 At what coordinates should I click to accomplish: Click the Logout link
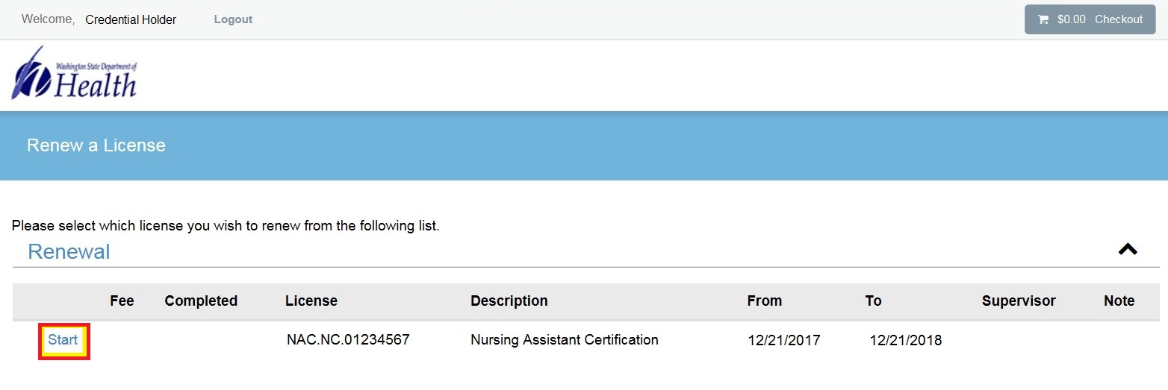click(x=233, y=19)
